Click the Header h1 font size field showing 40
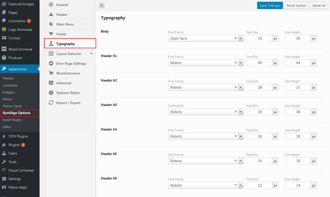 (x=259, y=63)
